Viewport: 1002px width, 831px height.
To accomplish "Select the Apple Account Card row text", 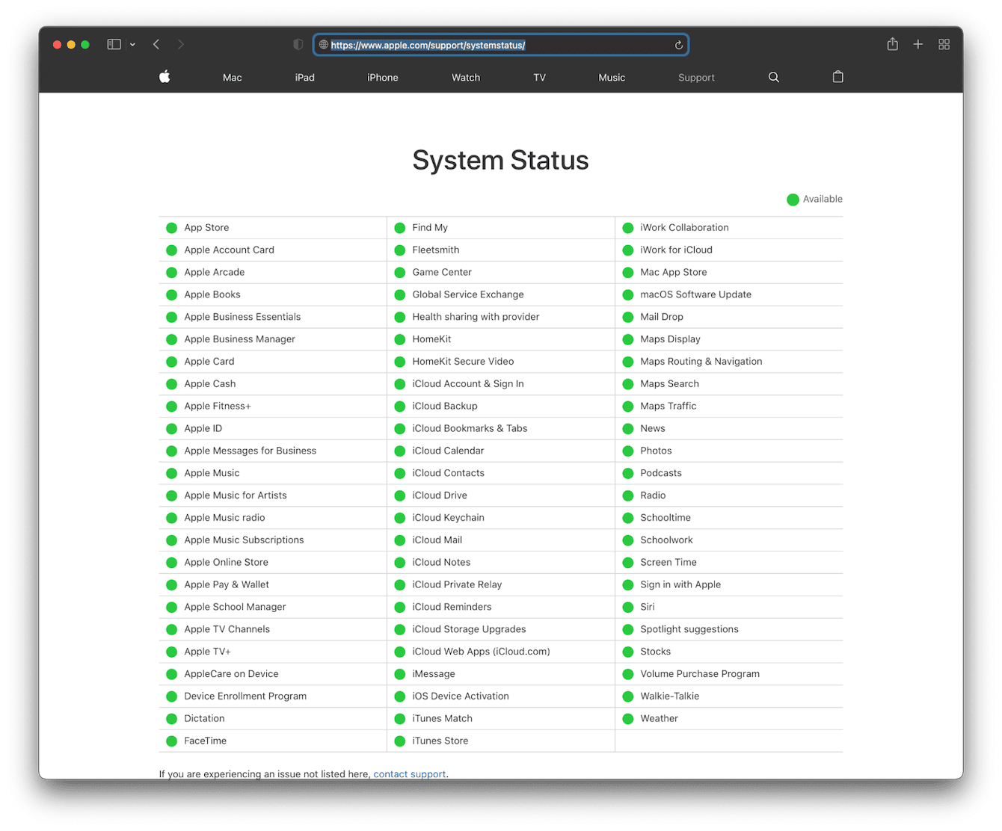I will pyautogui.click(x=229, y=250).
